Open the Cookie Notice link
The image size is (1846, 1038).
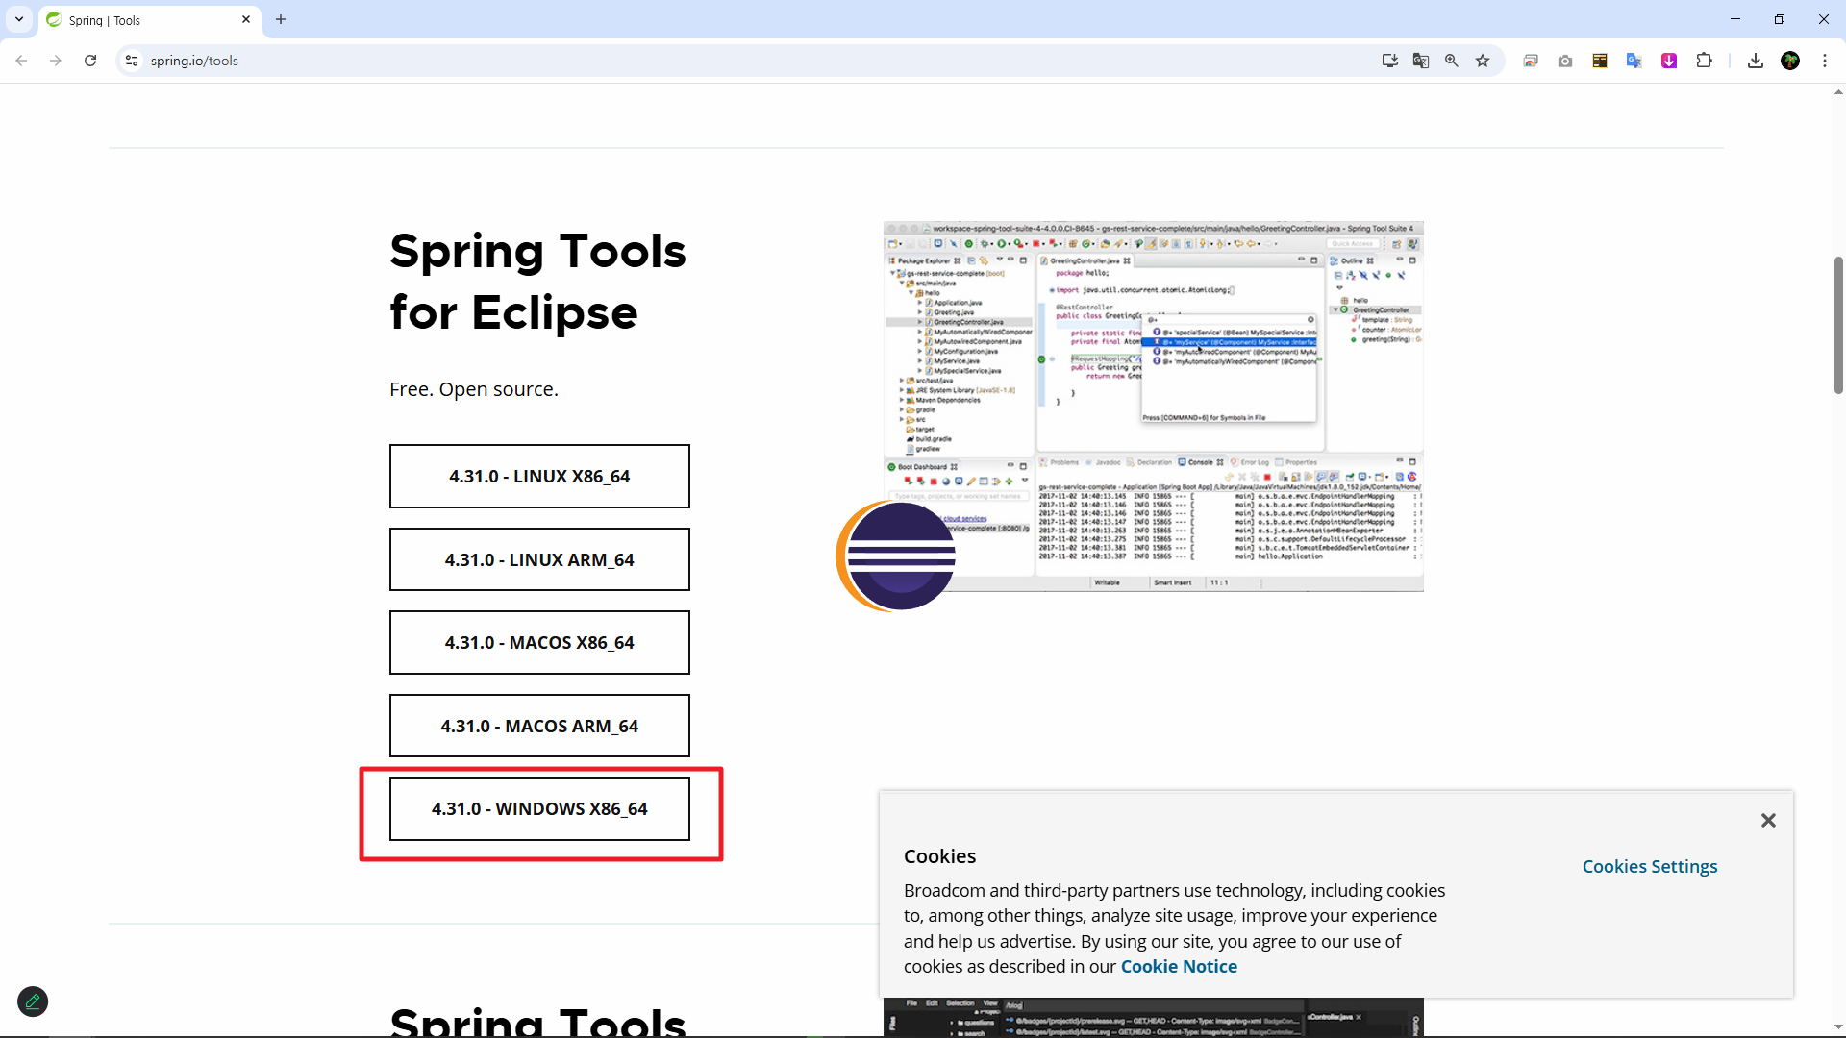1179,966
